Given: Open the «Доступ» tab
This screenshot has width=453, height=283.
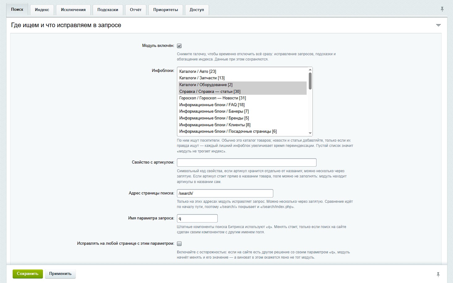Looking at the screenshot, I should pyautogui.click(x=197, y=10).
